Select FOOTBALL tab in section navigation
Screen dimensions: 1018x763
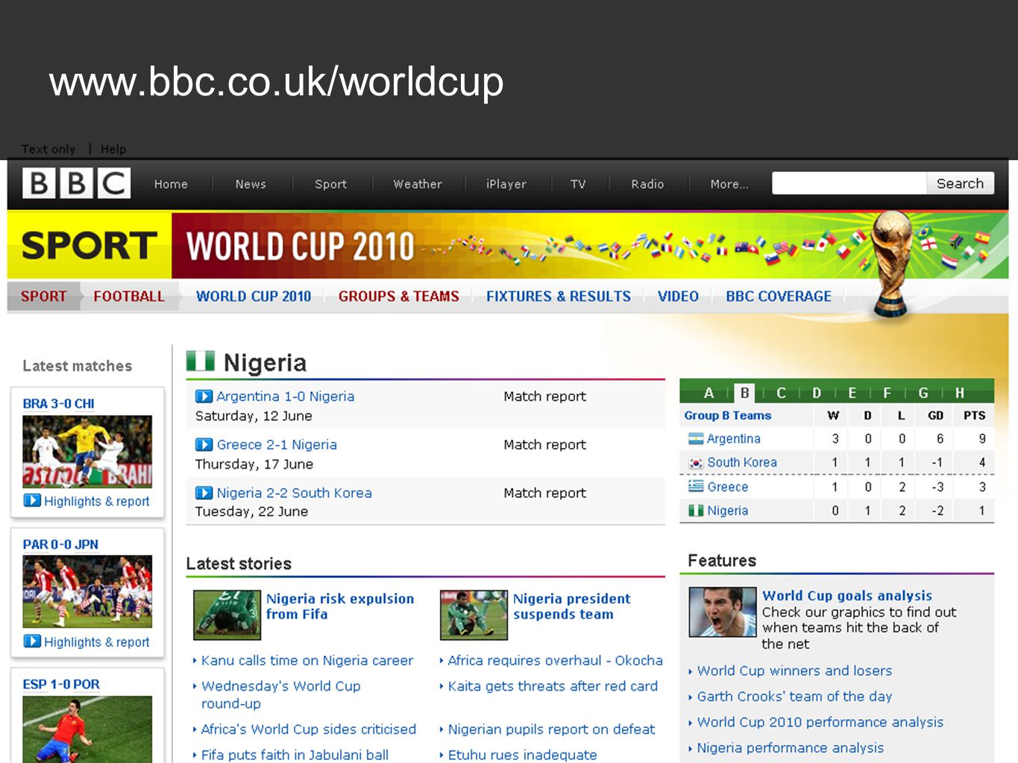click(129, 297)
